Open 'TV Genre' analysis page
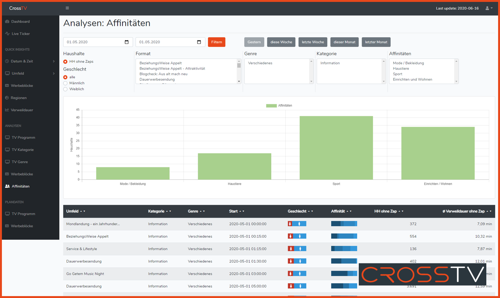This screenshot has width=500, height=298. pos(20,162)
